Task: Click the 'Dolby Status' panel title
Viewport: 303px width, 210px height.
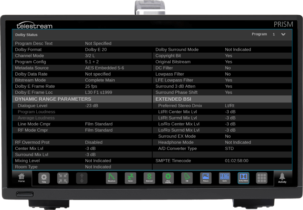Action: click(x=27, y=35)
